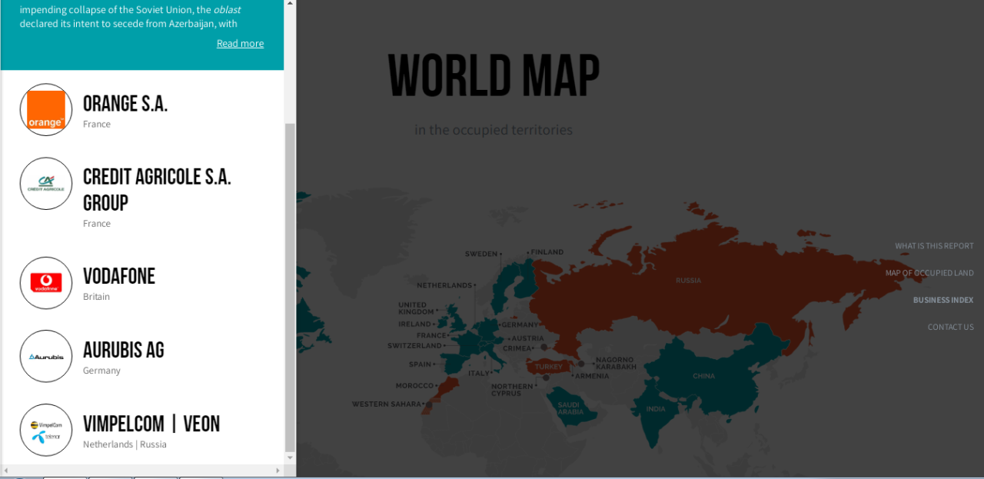984x479 pixels.
Task: Click the sidebar vertical scrollbar thumb
Action: coord(290,286)
